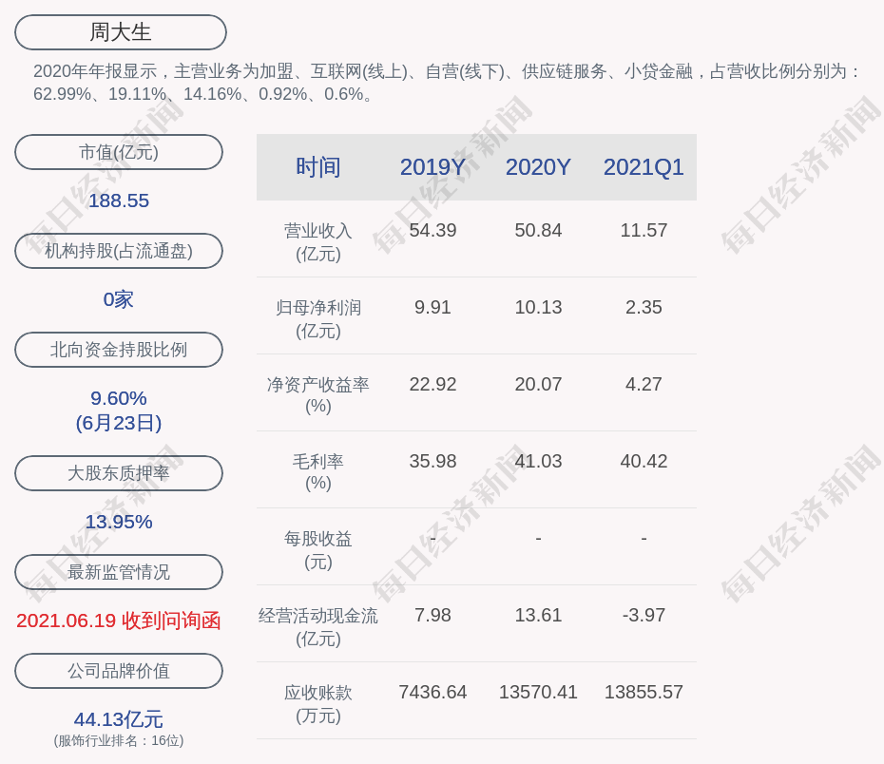
Task: Click the gross margin value 41.03
Action: [x=538, y=462]
